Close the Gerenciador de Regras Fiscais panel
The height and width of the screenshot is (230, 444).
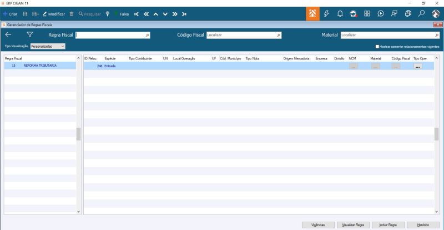click(438, 25)
